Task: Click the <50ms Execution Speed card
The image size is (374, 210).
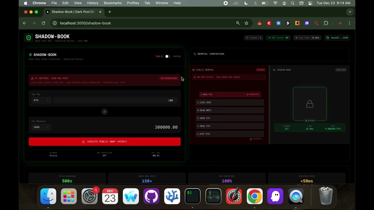Action: pos(307,178)
